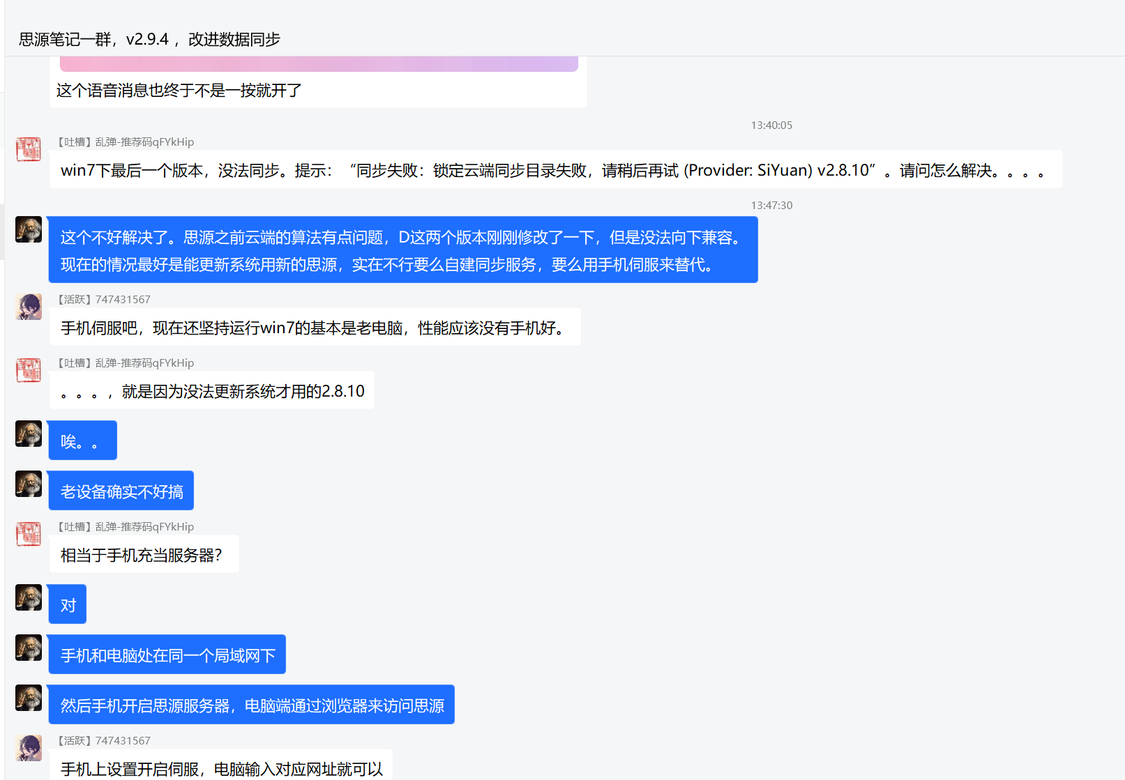Click the username 乱弹-推荐码qFYkHip above '就是因为没法更新系统' message
The height and width of the screenshot is (780, 1125).
[x=144, y=363]
